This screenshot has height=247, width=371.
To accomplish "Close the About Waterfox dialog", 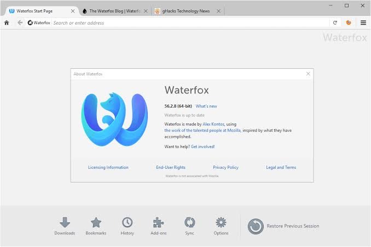I will (x=308, y=74).
